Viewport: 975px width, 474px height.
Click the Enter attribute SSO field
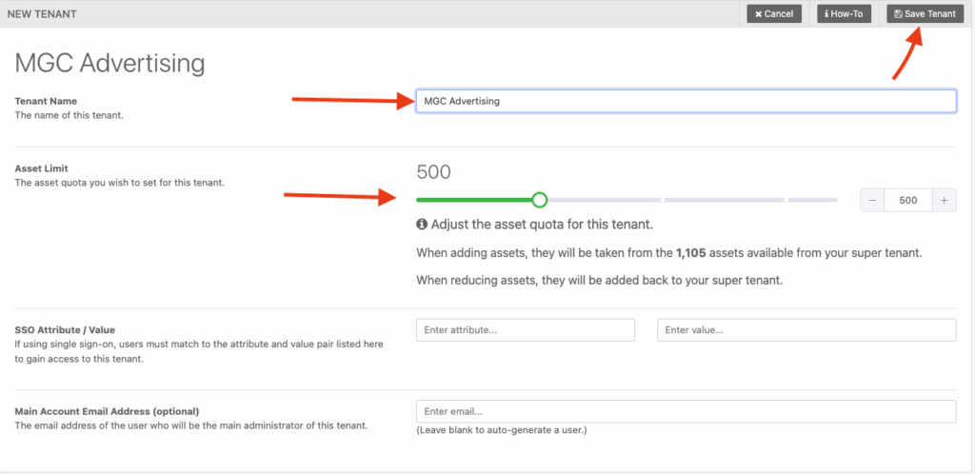click(x=526, y=330)
